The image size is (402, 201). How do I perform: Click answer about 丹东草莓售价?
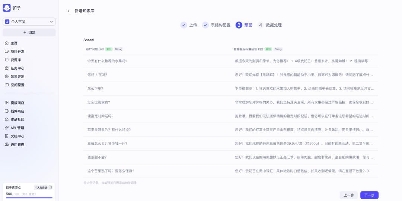pyautogui.click(x=304, y=144)
